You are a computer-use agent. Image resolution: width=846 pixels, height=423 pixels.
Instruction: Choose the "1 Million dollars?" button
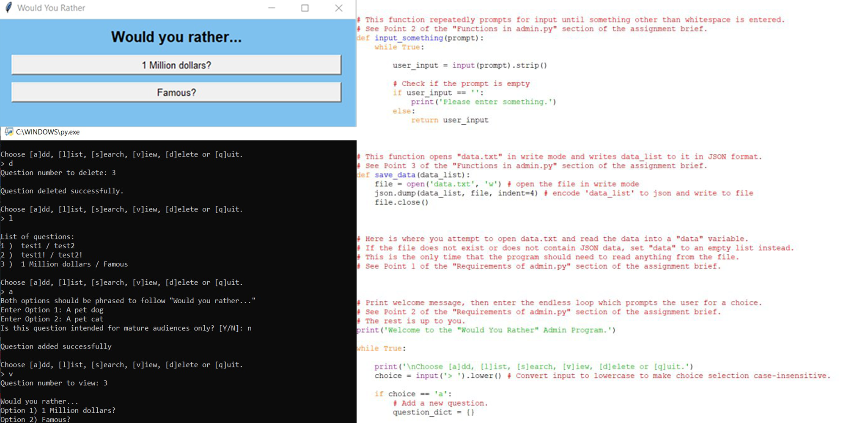point(176,65)
